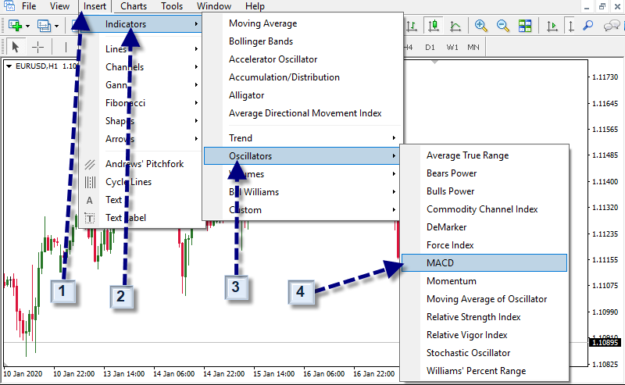
Task: Open New Chart dropdown arrow
Action: tap(27, 27)
